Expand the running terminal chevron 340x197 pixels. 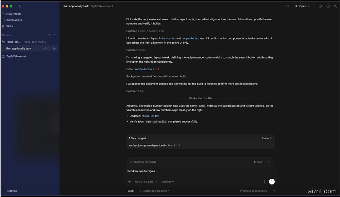(268, 162)
